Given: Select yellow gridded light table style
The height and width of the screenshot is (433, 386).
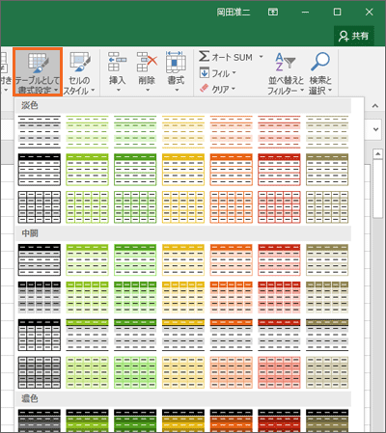Looking at the screenshot, I should tap(183, 207).
